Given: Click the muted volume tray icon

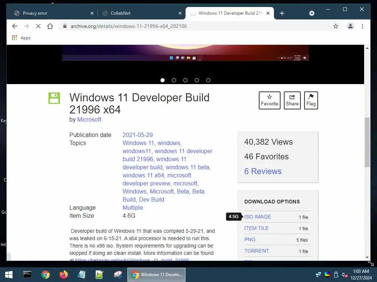Looking at the screenshot, I should tap(345, 275).
